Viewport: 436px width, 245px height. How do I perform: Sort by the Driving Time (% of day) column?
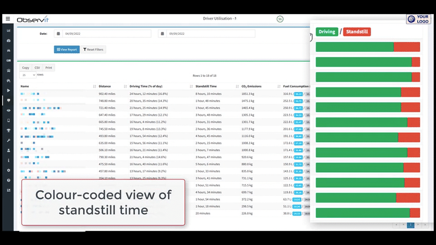coord(161,86)
